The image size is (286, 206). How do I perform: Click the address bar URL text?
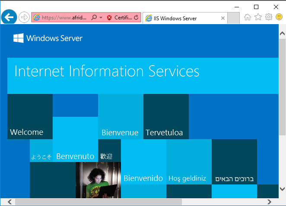[x=64, y=18]
